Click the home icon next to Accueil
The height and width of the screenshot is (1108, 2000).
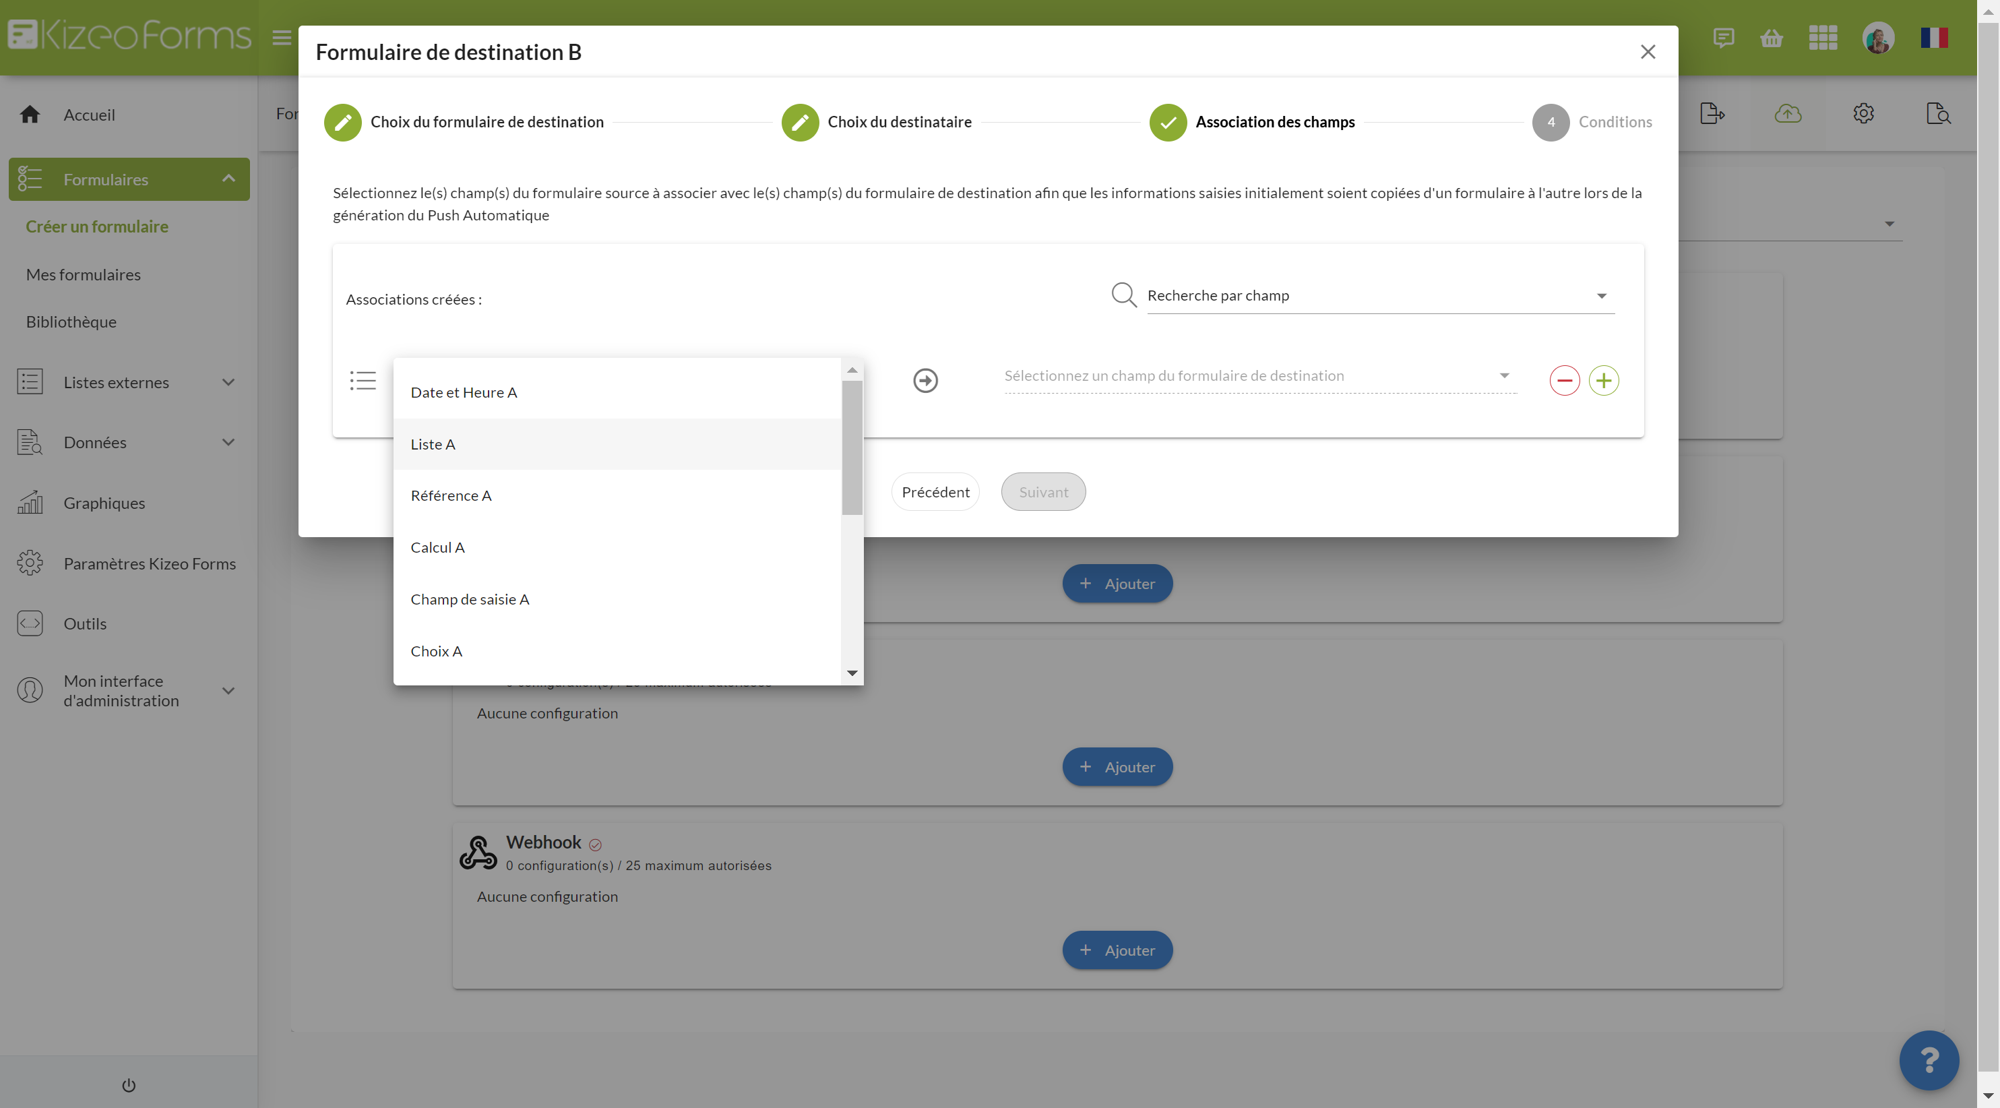click(30, 114)
